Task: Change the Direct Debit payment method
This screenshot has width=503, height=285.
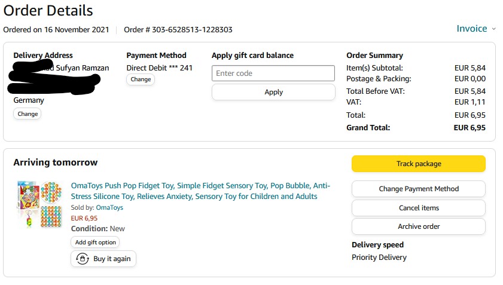Action: coord(141,79)
